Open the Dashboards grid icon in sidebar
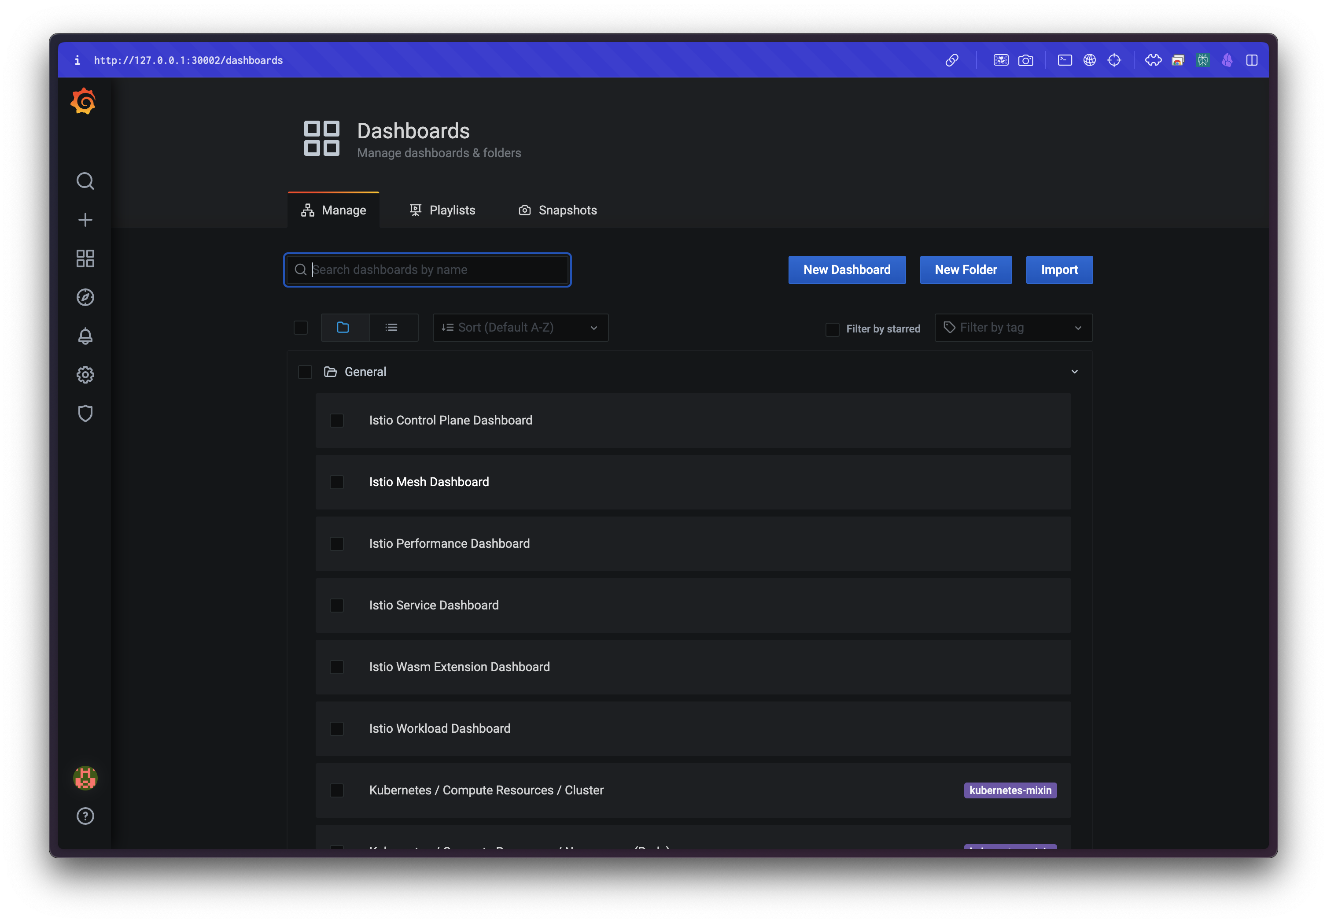 [85, 258]
